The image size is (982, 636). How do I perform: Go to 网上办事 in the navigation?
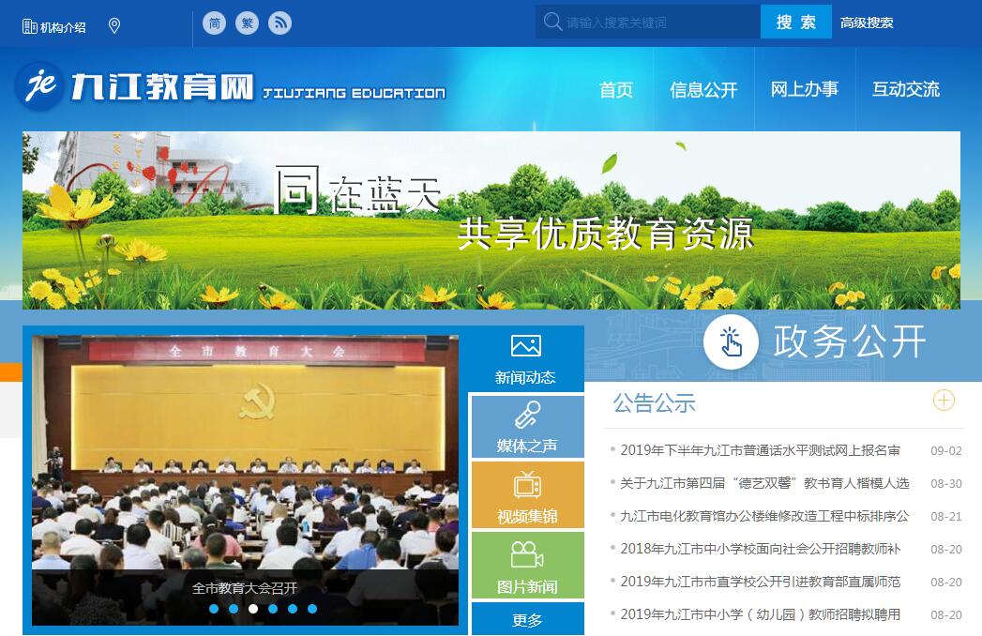point(805,90)
